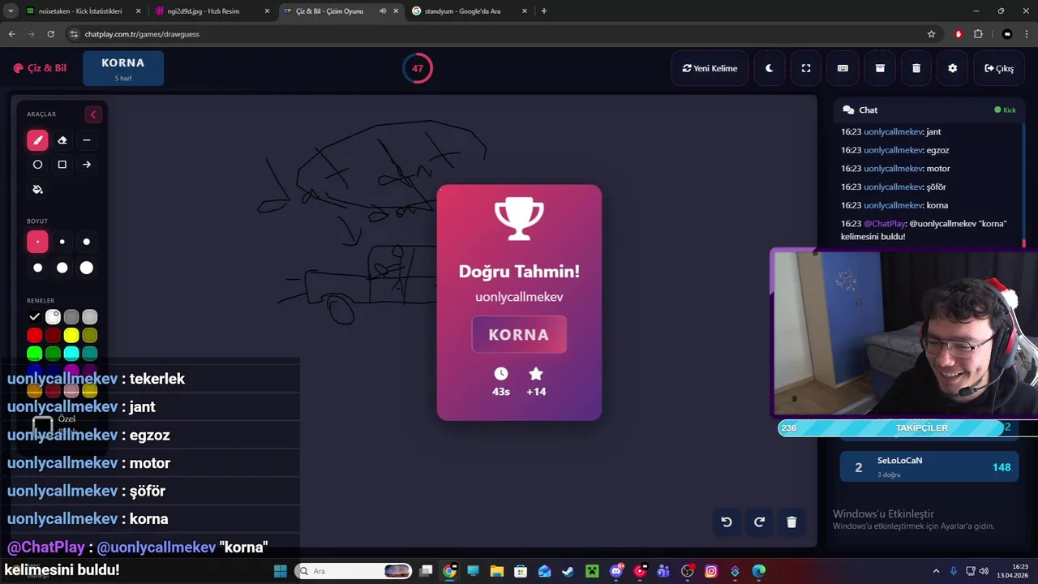Select the straight line tool
1038x584 pixels.
87,140
